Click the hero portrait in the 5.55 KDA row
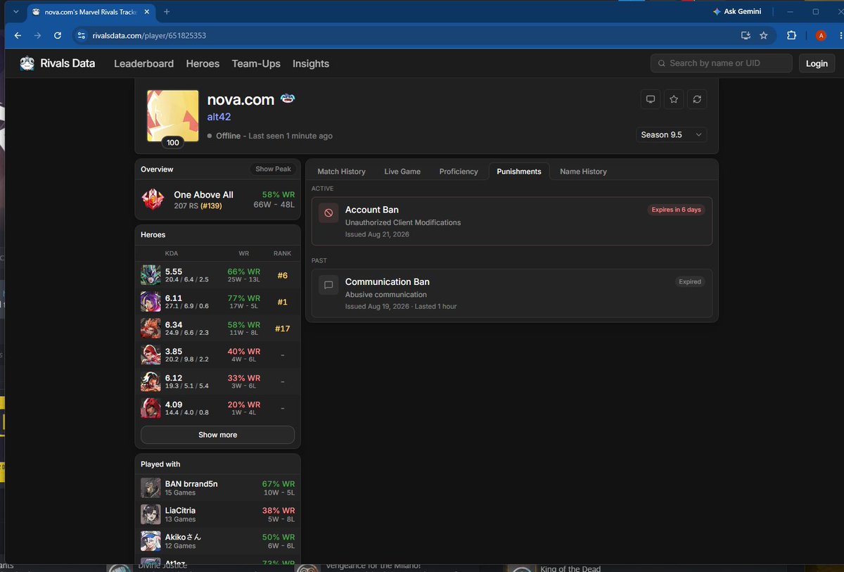 click(x=151, y=274)
